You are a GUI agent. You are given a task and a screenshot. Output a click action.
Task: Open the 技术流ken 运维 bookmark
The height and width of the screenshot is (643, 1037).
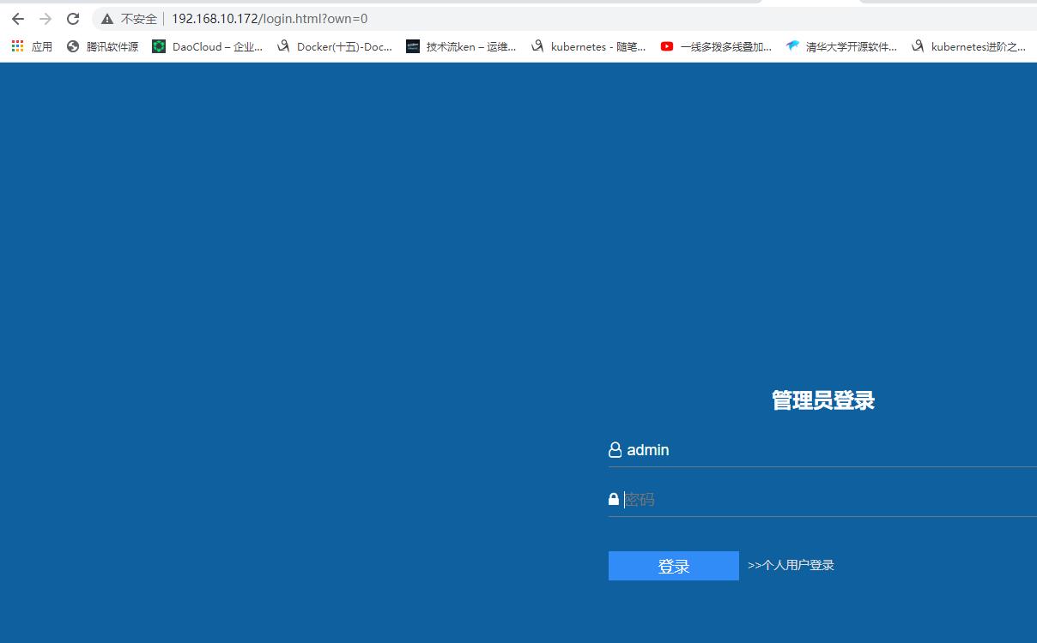[x=462, y=46]
